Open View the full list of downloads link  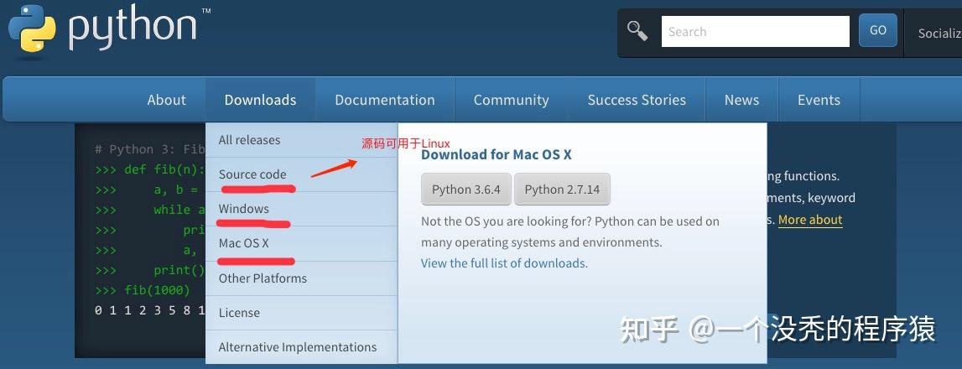(504, 263)
